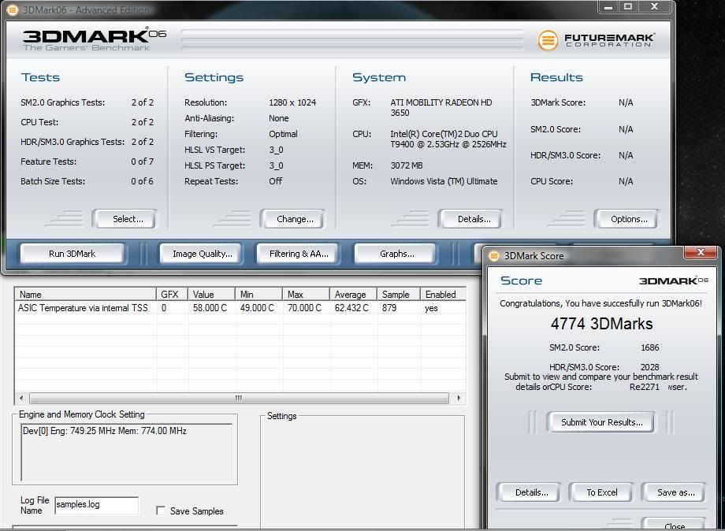The image size is (725, 531).
Task: Open the Filtering & AA... tool
Action: click(x=298, y=254)
